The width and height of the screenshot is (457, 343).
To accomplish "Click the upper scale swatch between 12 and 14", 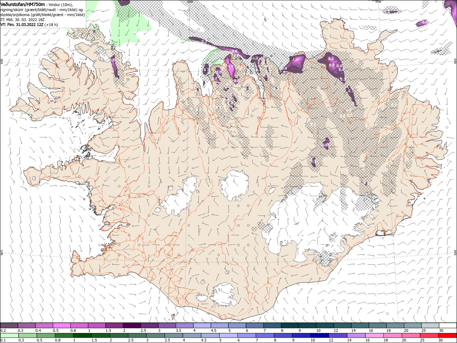I will coord(343,325).
